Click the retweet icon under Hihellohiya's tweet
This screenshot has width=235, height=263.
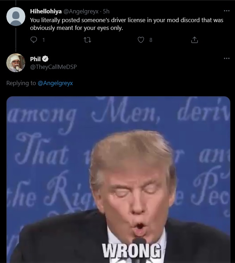pos(87,40)
